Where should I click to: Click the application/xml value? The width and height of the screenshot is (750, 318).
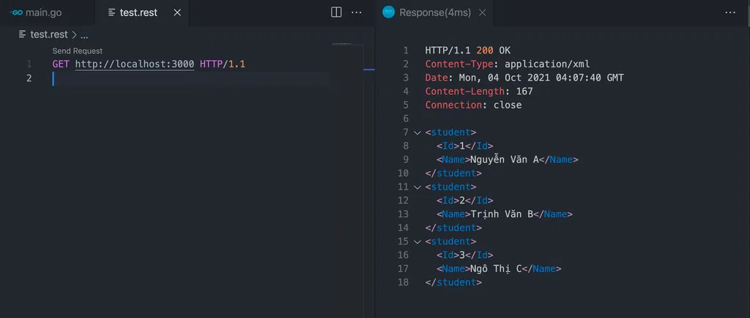point(547,64)
